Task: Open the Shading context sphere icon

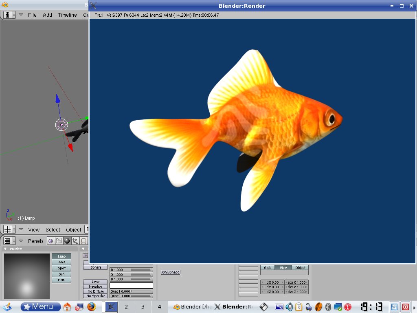Action: click(67, 241)
